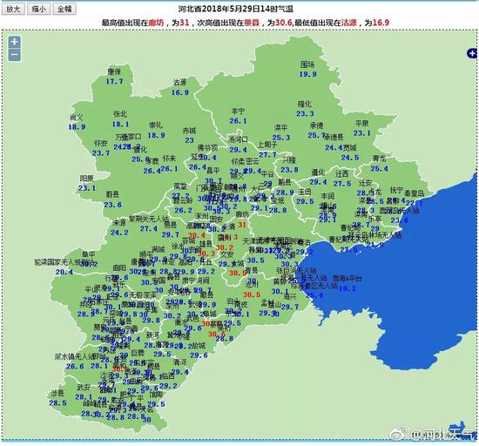Click the 27.7 temperature under 上甸子
The image size is (479, 446).
(267, 154)
